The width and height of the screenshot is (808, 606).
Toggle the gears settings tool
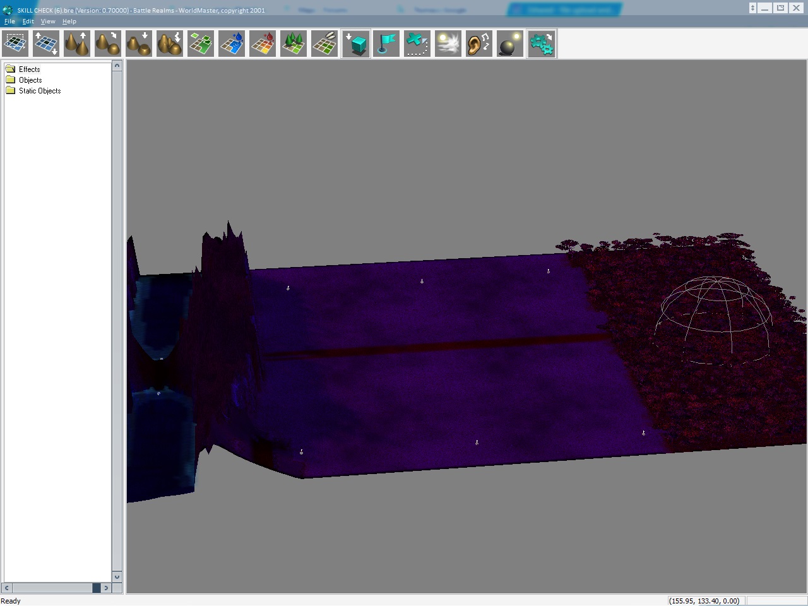(x=542, y=44)
